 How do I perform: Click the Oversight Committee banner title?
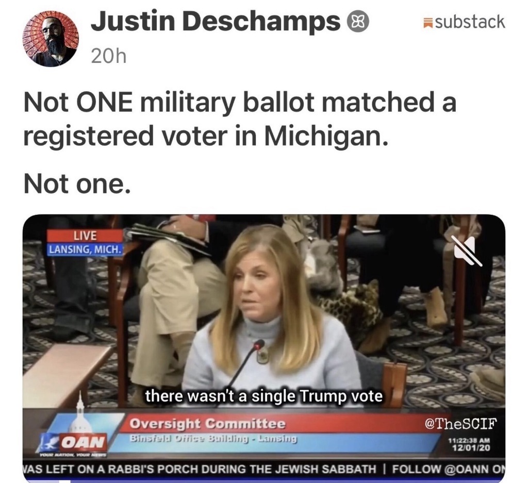click(x=208, y=424)
